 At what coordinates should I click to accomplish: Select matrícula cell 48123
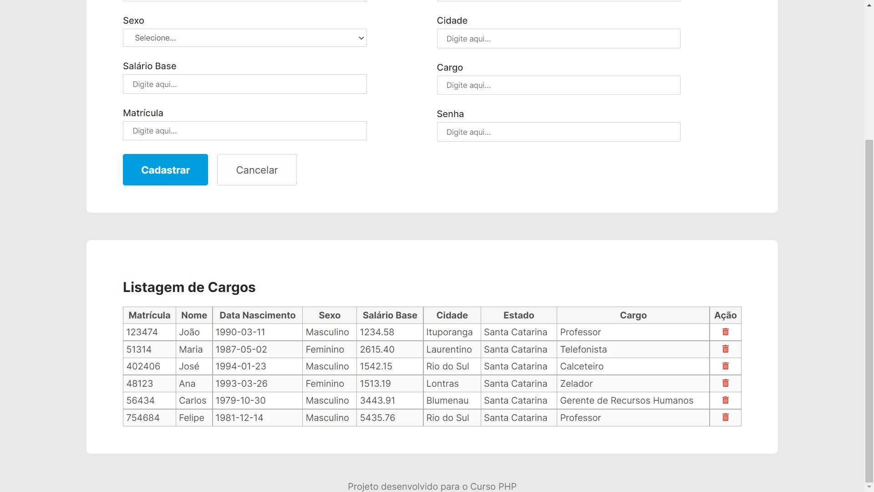tap(149, 384)
